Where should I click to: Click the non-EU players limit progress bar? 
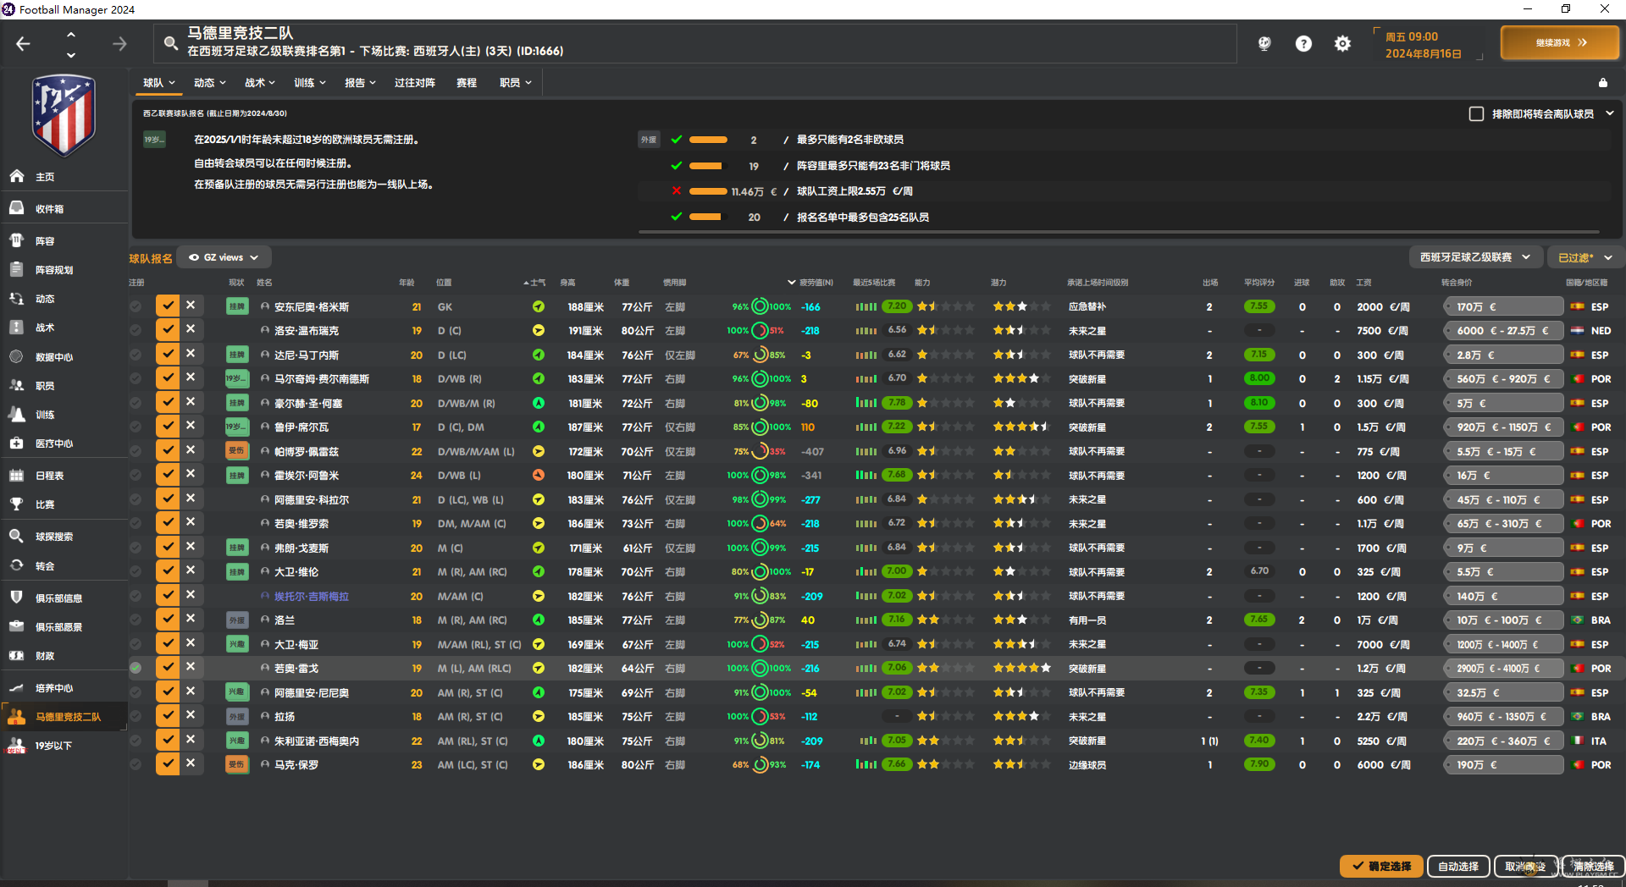[x=708, y=140]
